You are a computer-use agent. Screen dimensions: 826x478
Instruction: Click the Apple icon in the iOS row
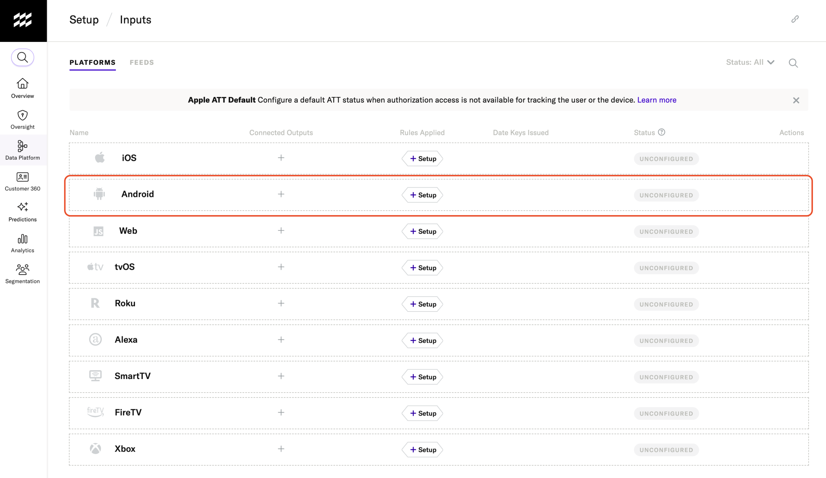pos(100,158)
